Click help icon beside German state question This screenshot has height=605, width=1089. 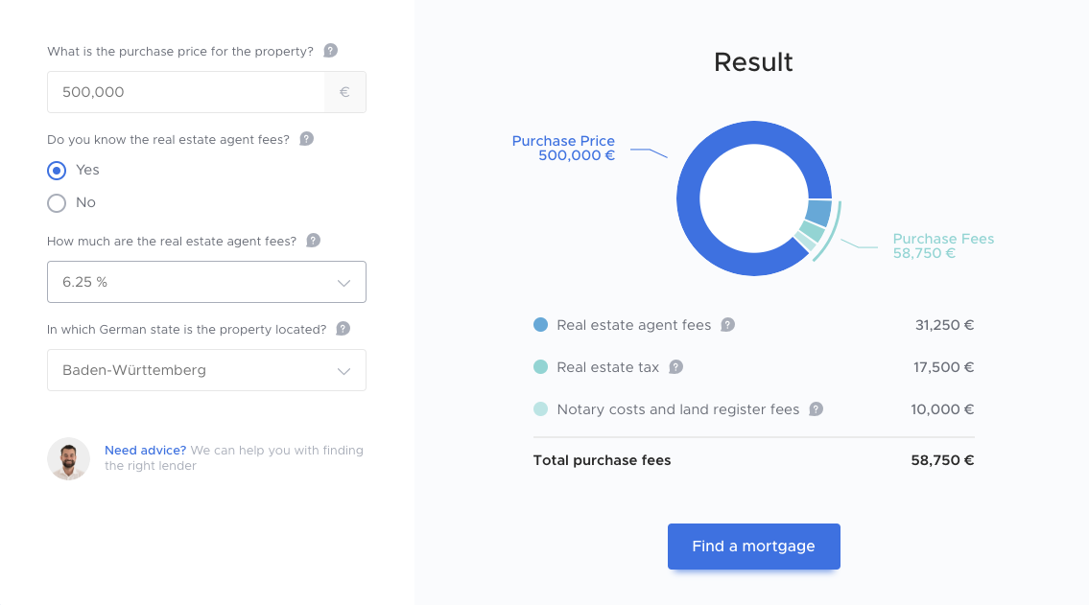343,329
